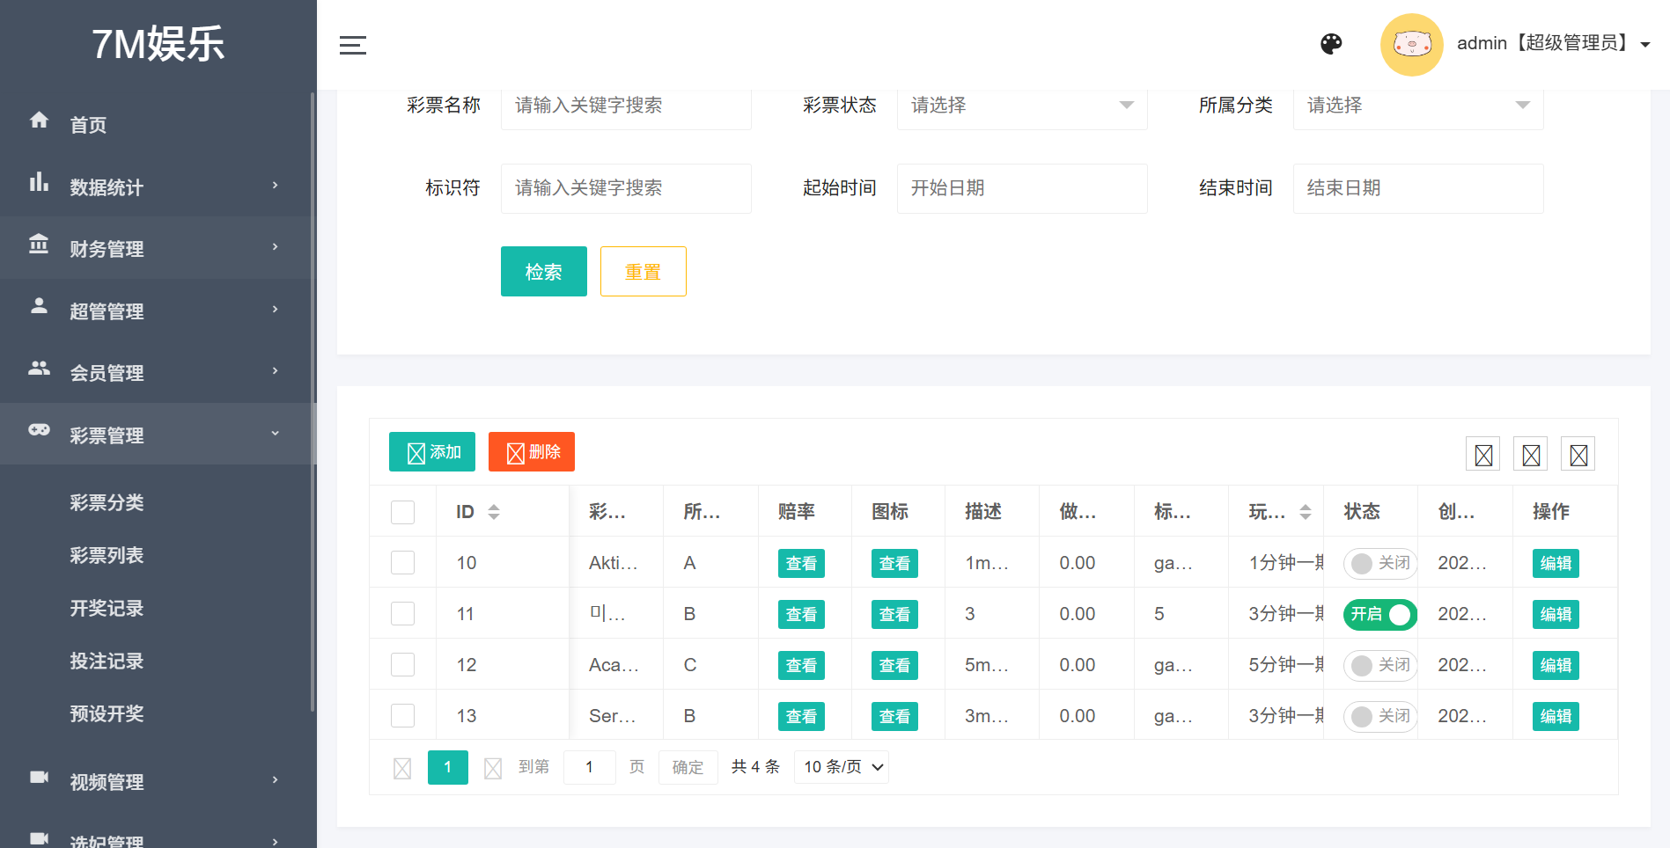Open the 彩票状态 dropdown
1670x848 pixels.
click(x=1021, y=106)
